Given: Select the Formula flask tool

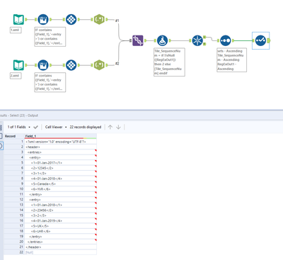Looking at the screenshot, I should coord(162,40).
